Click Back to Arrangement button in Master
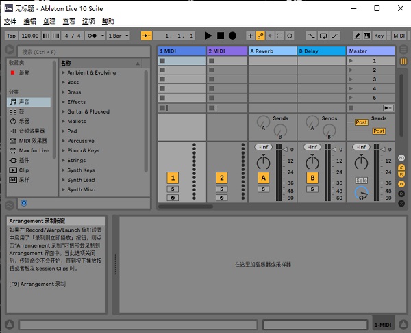This screenshot has height=333, width=411. [x=388, y=108]
